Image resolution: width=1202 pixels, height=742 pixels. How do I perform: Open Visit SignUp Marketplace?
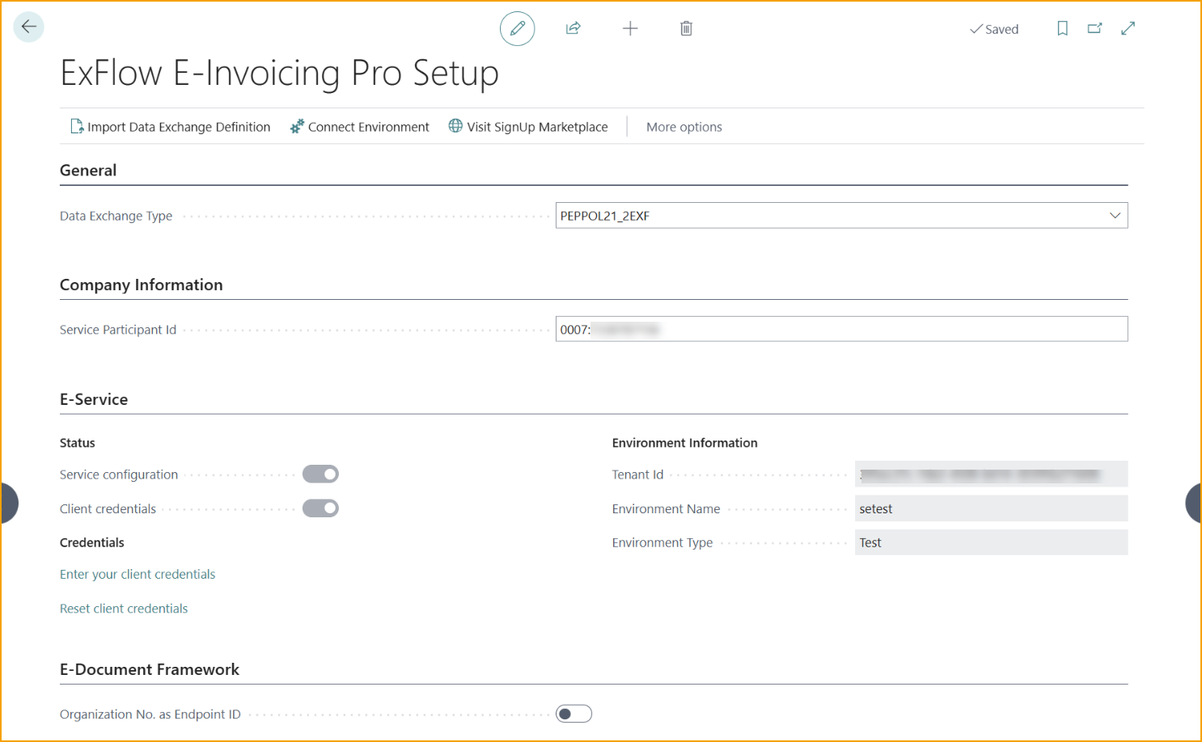528,127
